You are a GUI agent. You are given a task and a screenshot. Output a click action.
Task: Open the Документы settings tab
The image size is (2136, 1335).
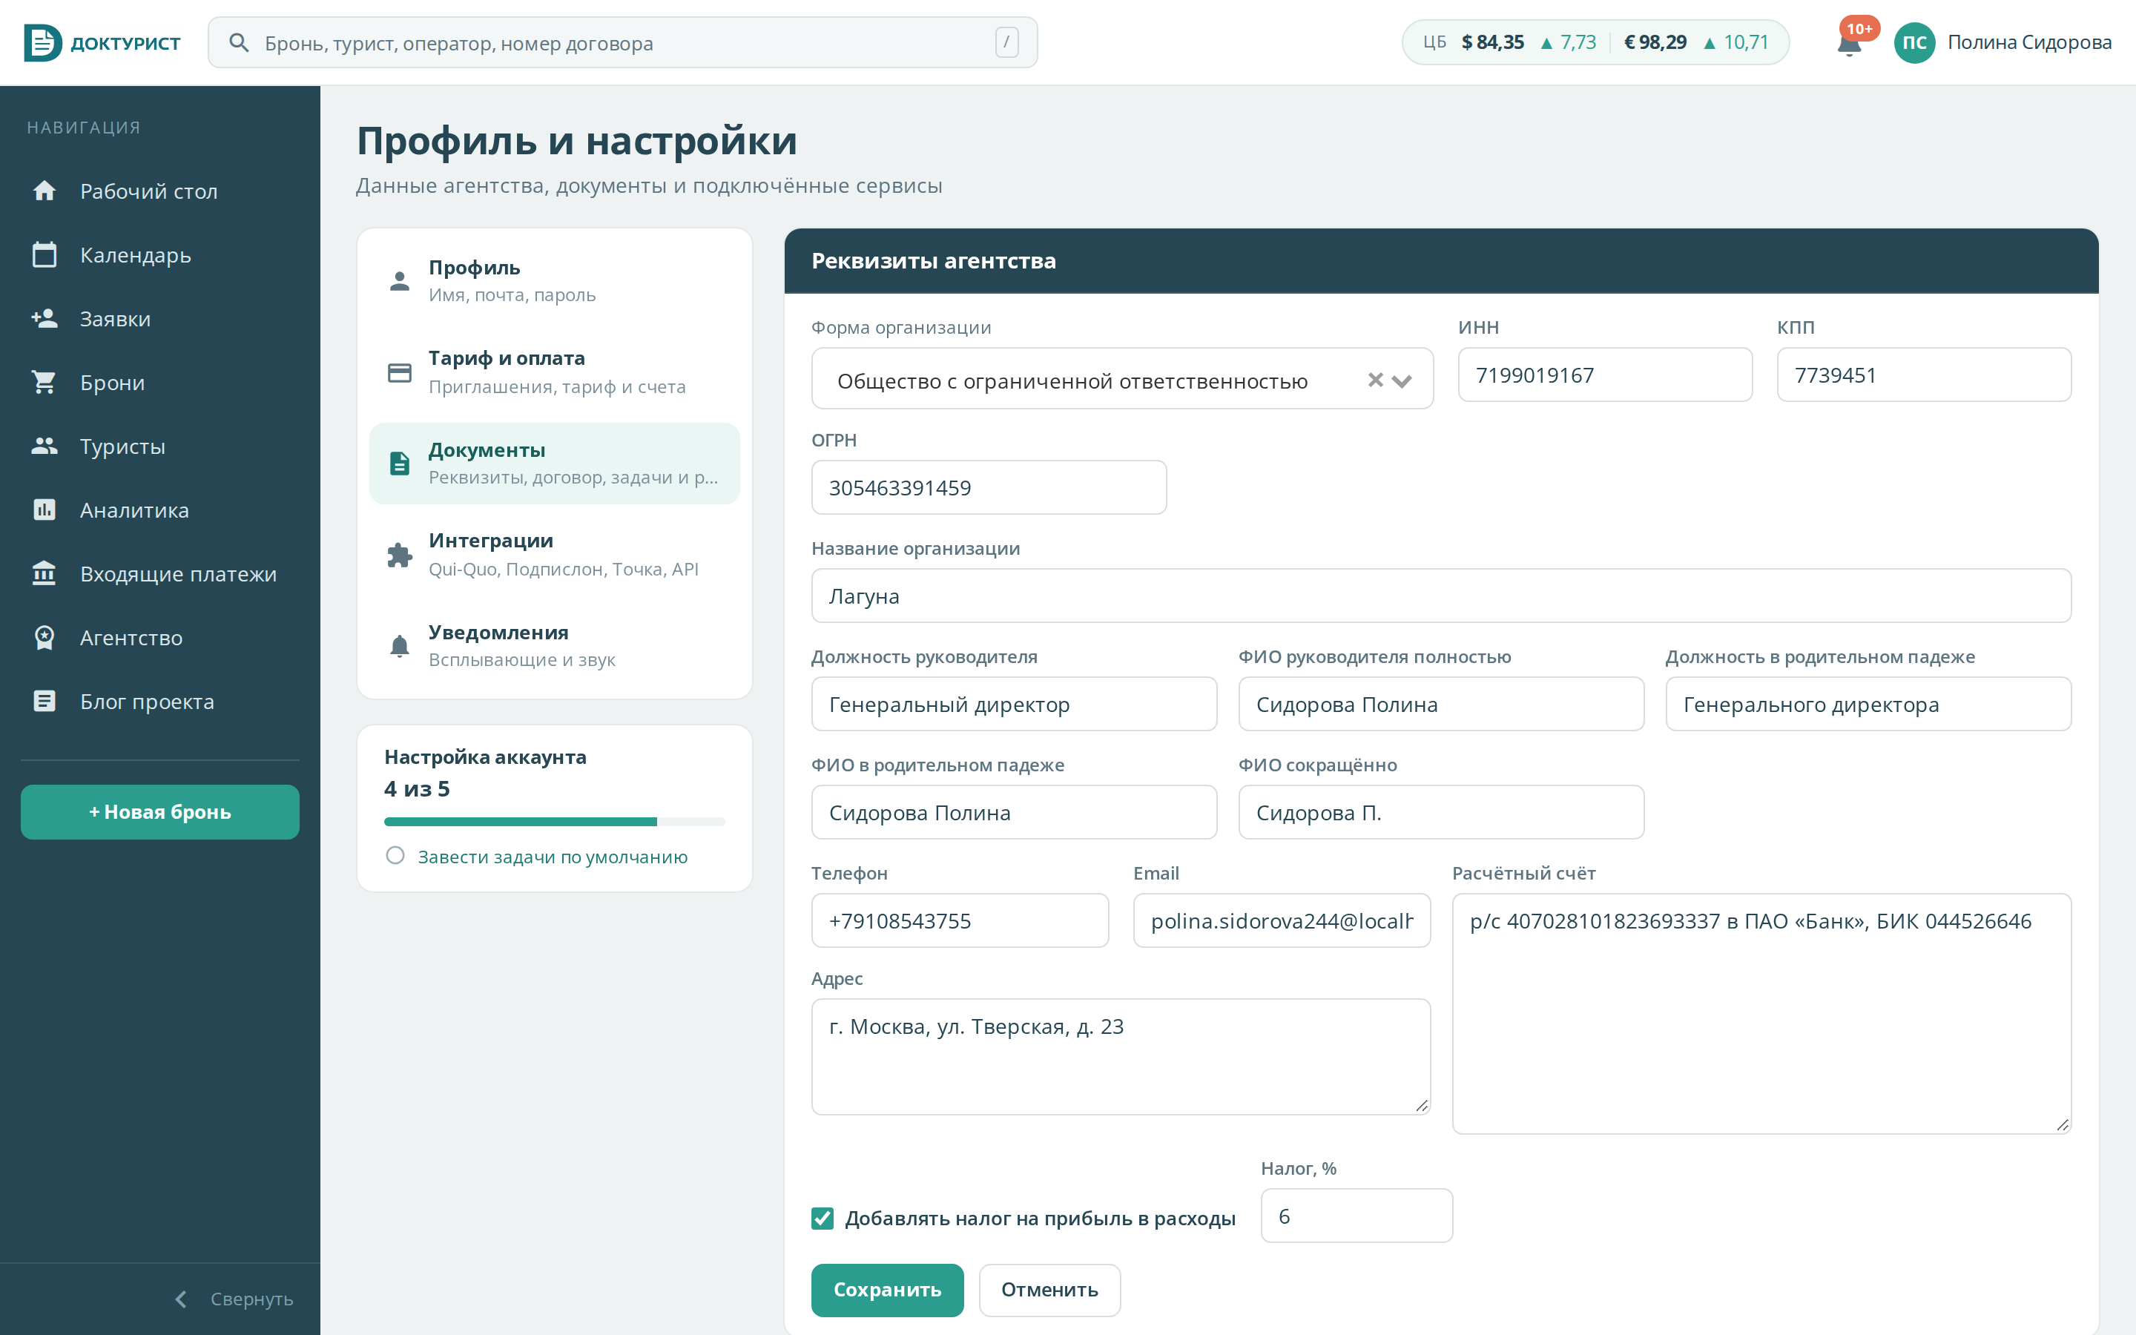(554, 464)
